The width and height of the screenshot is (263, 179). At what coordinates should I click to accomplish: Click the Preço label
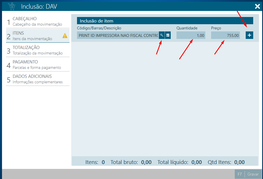coord(216,28)
